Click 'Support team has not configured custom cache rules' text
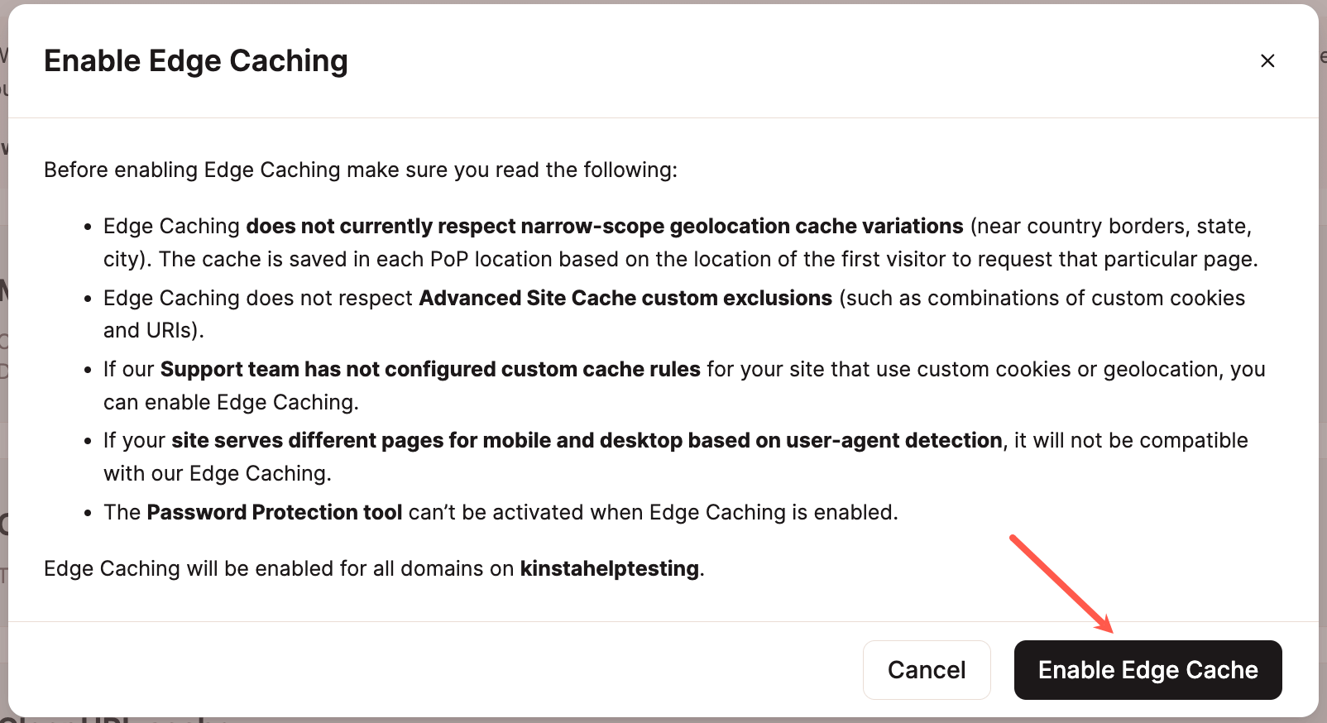Screen dimensions: 1327x723 coord(430,369)
